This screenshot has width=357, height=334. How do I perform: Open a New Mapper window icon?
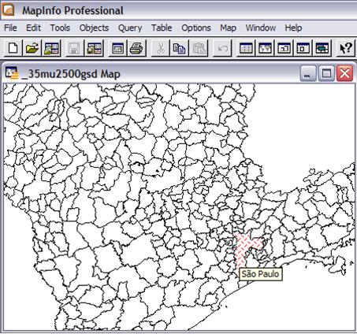click(x=265, y=48)
